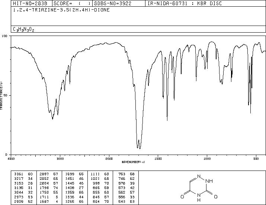Select the 2909 peak value in the table
Image resolution: width=266 pixels, height=205 pixels.
click(x=19, y=201)
